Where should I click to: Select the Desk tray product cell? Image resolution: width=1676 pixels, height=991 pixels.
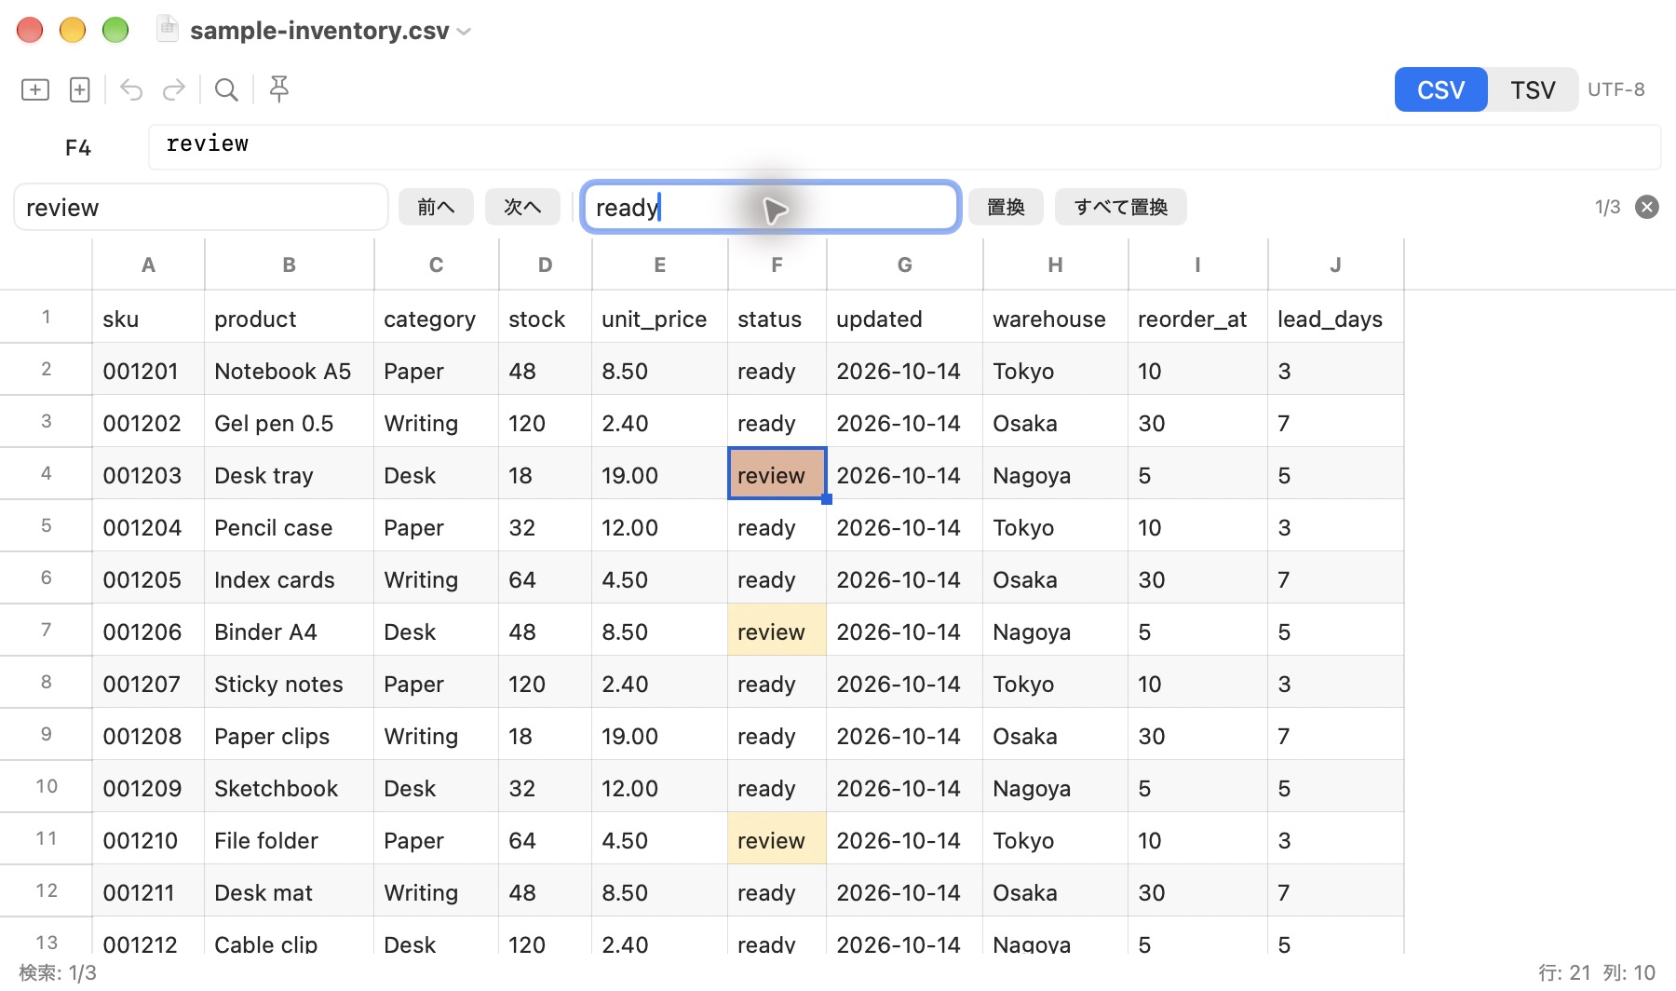(289, 473)
